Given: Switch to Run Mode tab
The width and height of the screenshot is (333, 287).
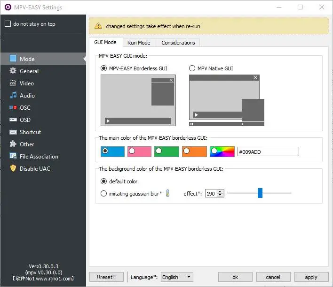Looking at the screenshot, I should click(139, 43).
